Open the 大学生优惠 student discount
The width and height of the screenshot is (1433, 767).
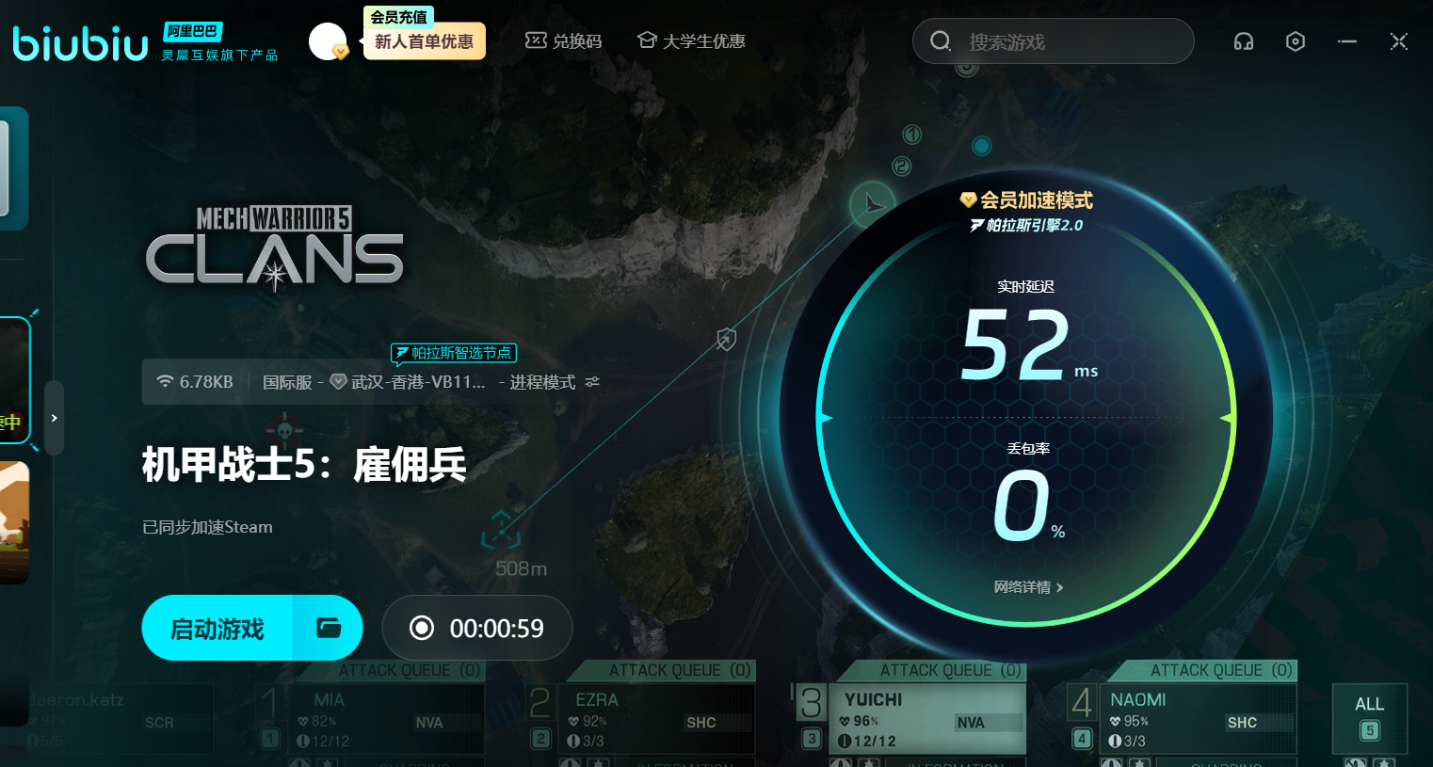pyautogui.click(x=691, y=41)
